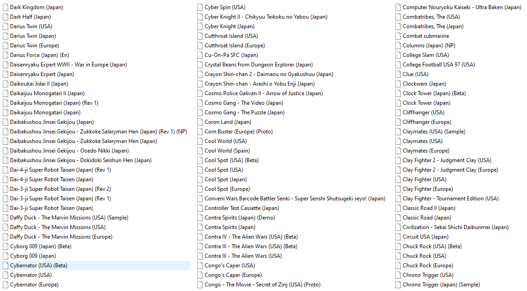Select Cool World (USA) file name
Screen dimensions: 527x291
coord(226,141)
